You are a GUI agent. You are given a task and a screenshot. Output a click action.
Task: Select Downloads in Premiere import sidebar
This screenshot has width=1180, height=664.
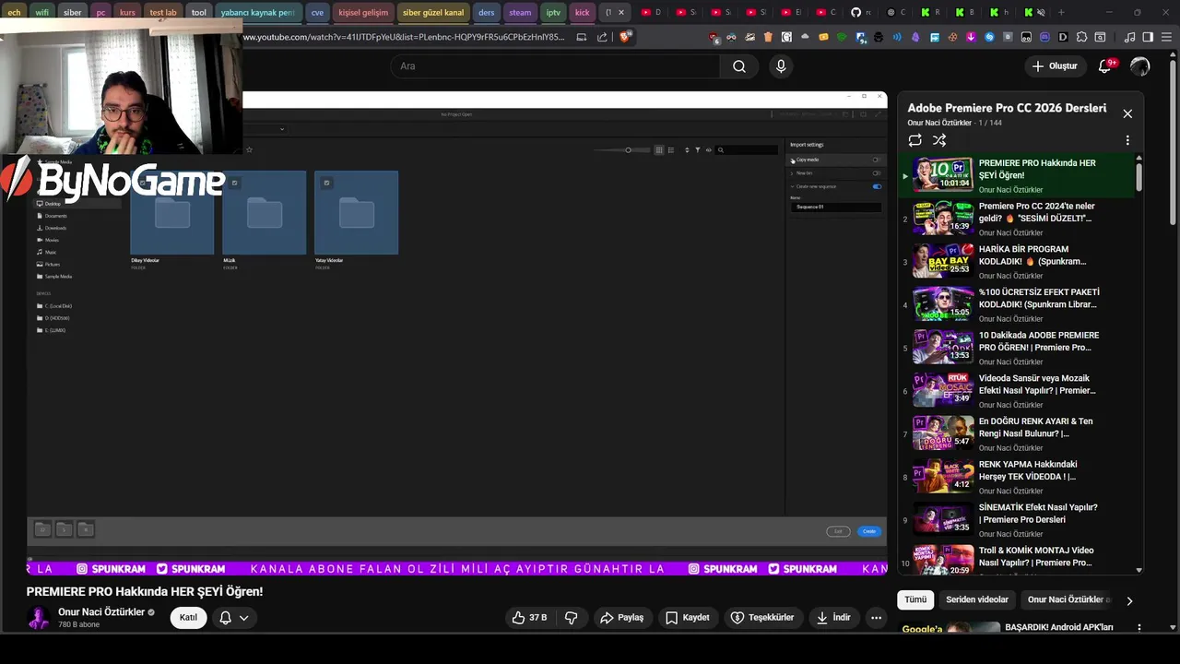pos(55,228)
